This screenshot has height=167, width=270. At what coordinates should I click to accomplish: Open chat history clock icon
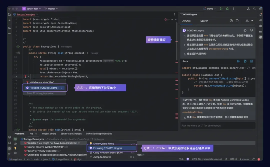pyautogui.click(x=237, y=21)
